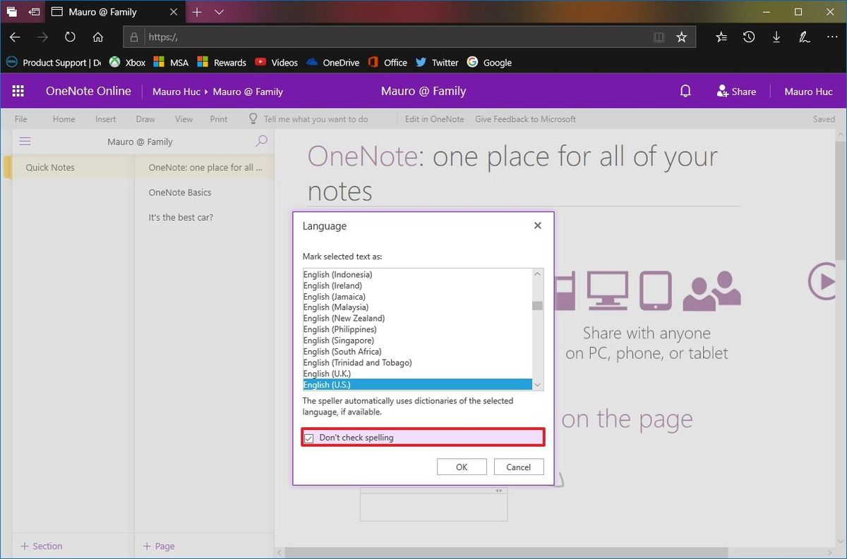Click the Tell me lightbulb icon
Screen dimensions: 847x559
tap(252, 118)
